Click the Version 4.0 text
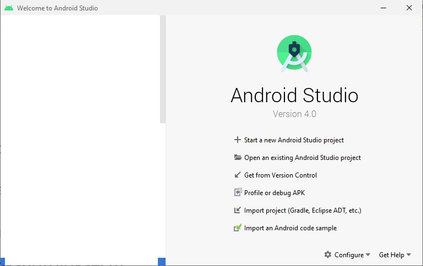This screenshot has width=423, height=266. coord(294,114)
